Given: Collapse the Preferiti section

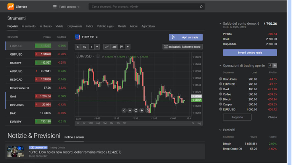Looking at the screenshot, I should point(220,130).
